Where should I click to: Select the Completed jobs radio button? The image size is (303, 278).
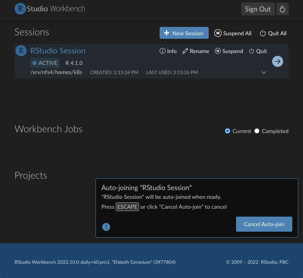coord(257,131)
